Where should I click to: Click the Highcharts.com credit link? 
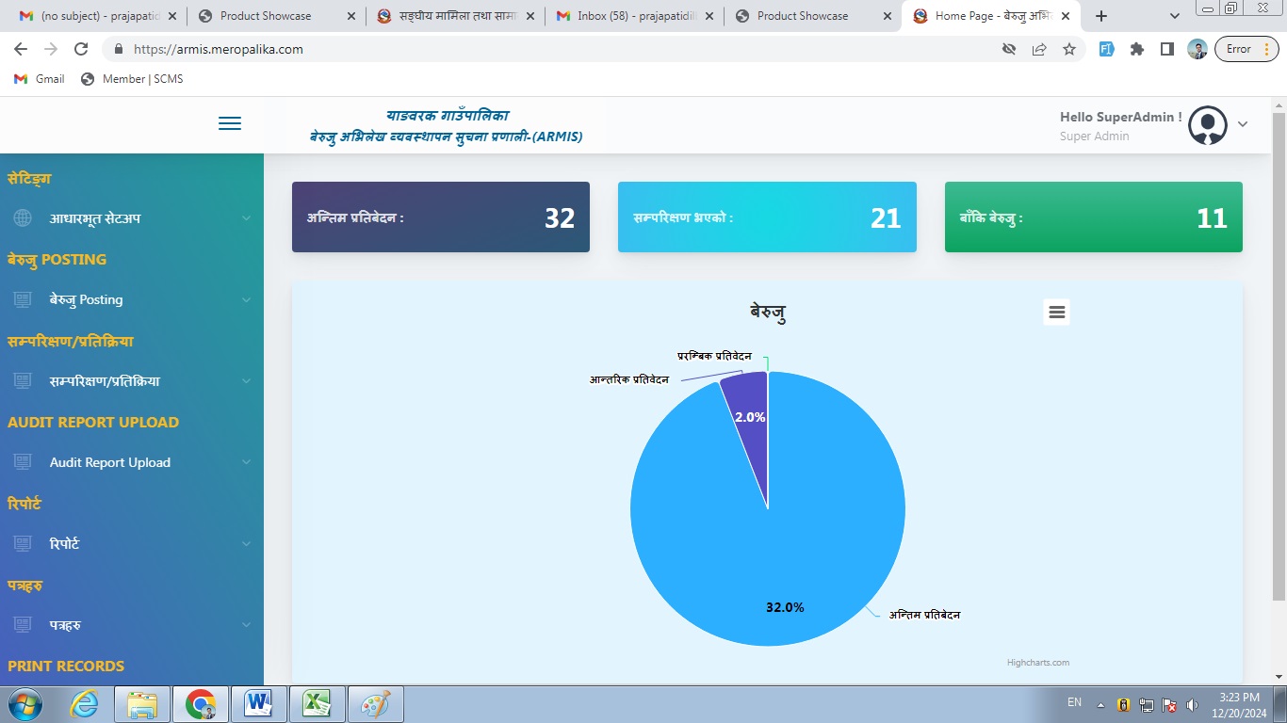1037,663
